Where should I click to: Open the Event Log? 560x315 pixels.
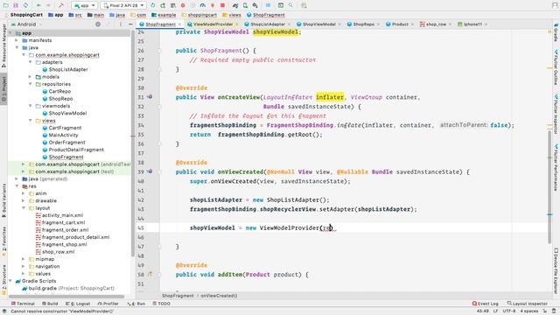[x=485, y=304]
